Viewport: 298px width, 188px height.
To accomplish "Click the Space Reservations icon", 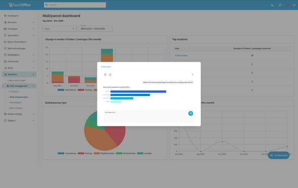I will tap(5, 42).
